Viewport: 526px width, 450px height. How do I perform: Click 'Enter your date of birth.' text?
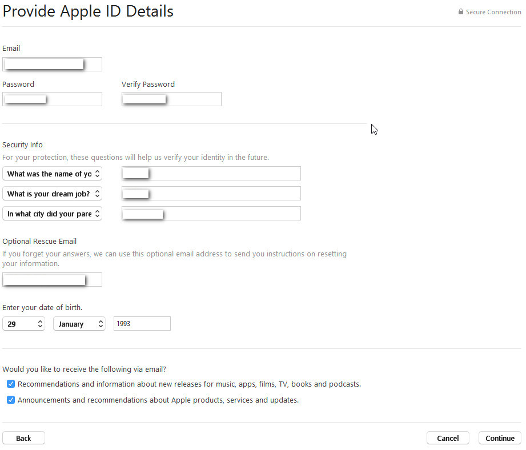coord(42,307)
